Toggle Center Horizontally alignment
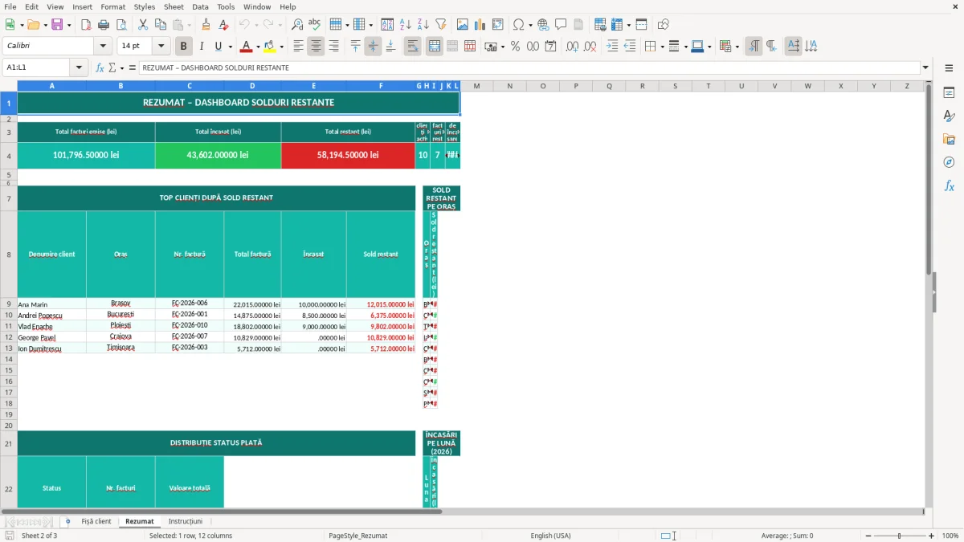This screenshot has width=964, height=542. click(316, 47)
